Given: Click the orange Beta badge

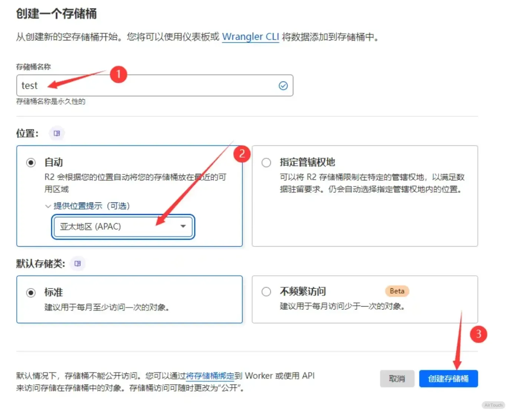Looking at the screenshot, I should tap(397, 291).
